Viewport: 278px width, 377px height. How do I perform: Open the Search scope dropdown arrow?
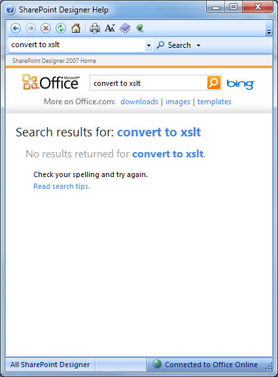198,45
